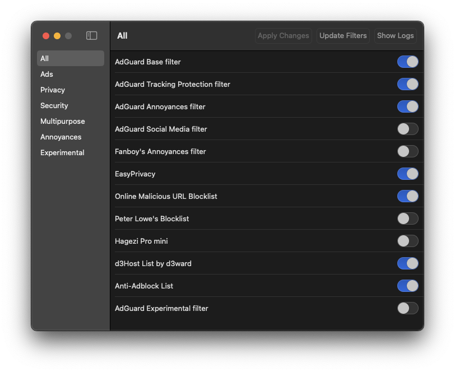View the Experimental filters category
This screenshot has height=372, width=455.
pos(71,152)
